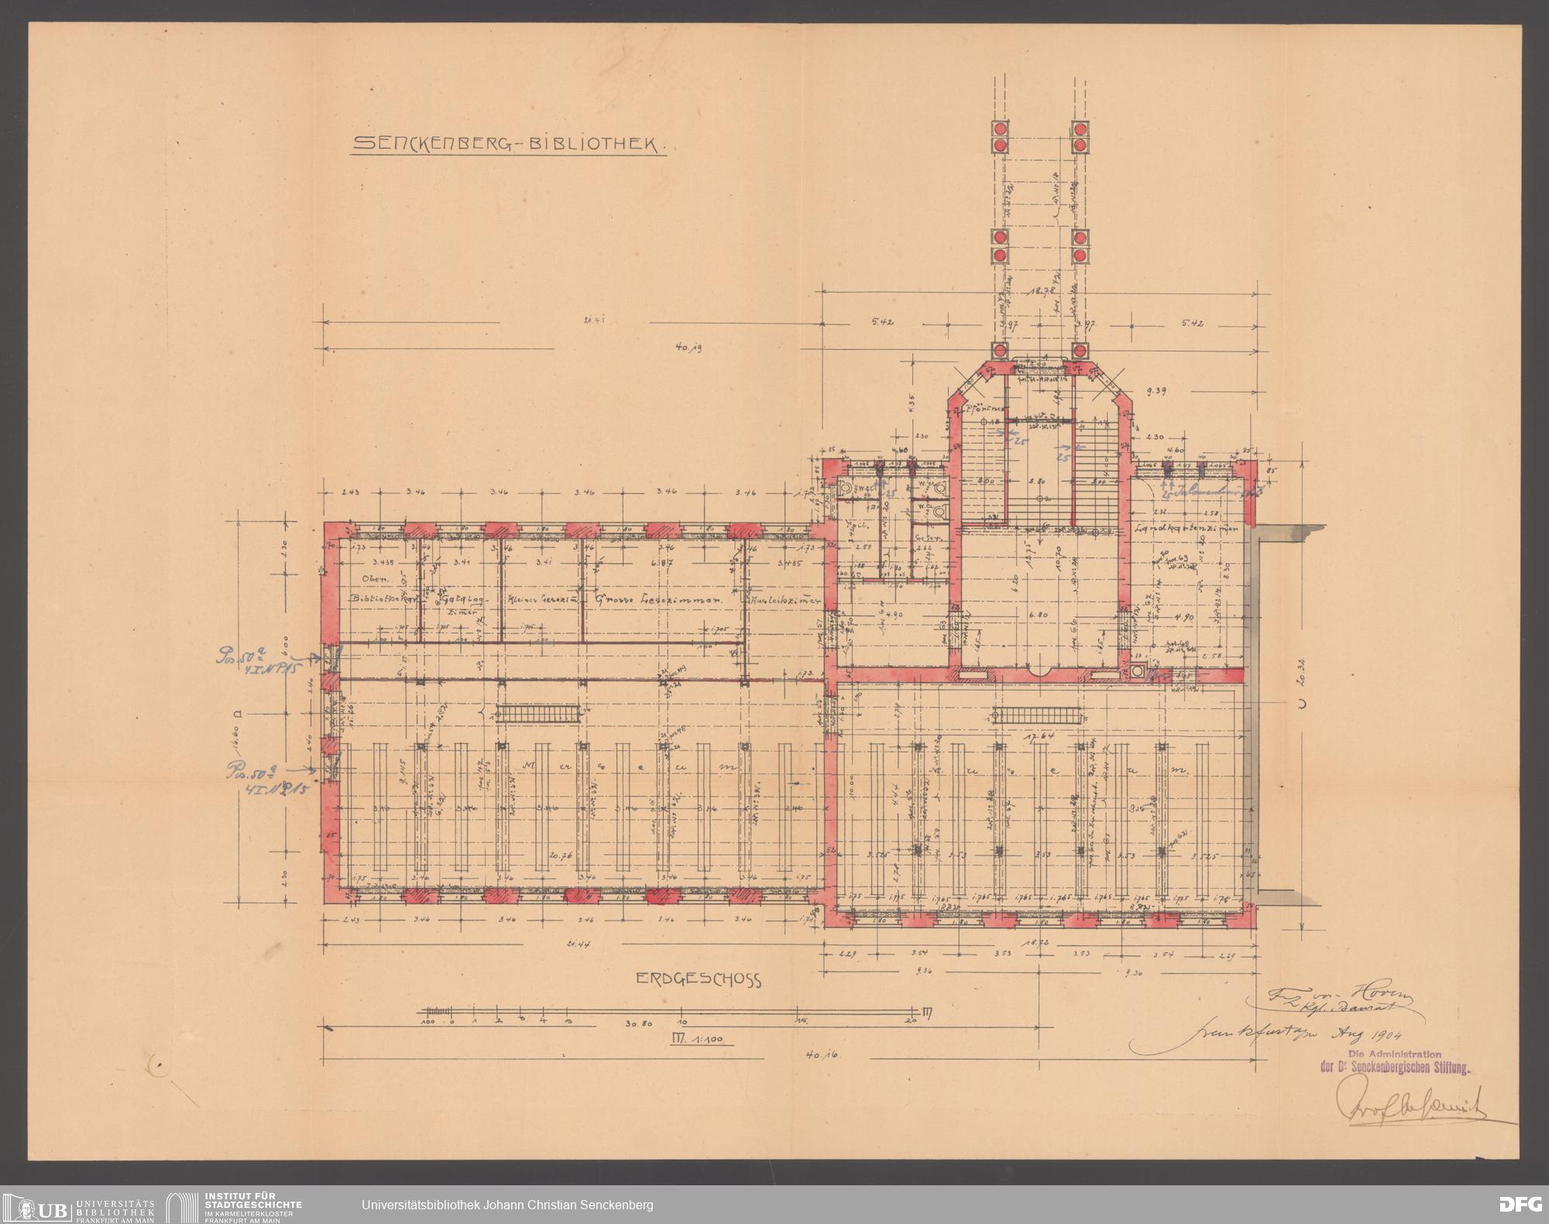Select the staircase symbol in right magazine hall
The height and width of the screenshot is (1224, 1549).
click(1036, 715)
